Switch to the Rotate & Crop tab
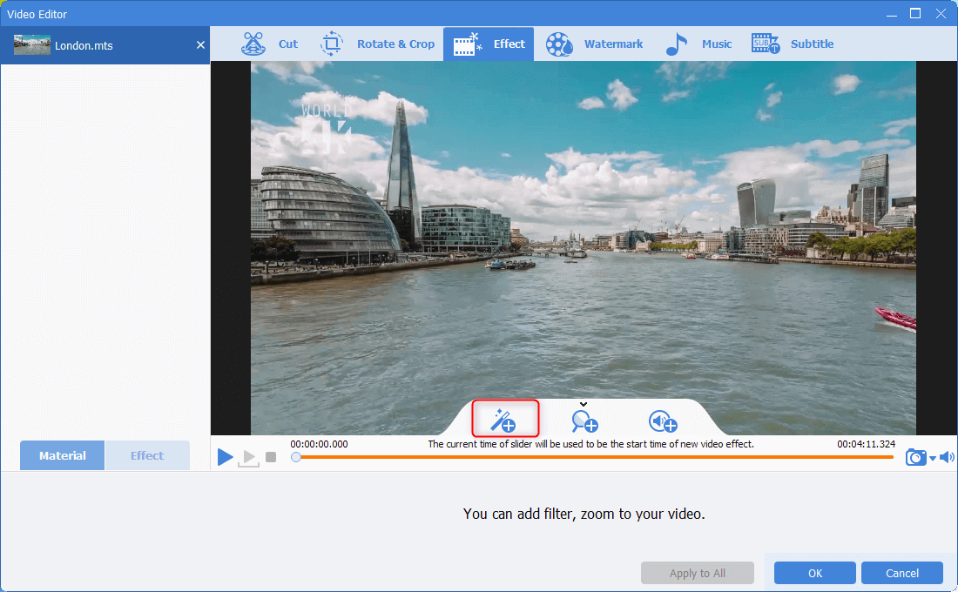This screenshot has height=592, width=958. pyautogui.click(x=377, y=44)
